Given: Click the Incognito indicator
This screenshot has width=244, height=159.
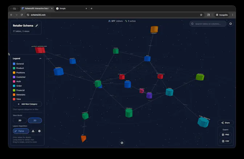Looking at the screenshot, I should pos(222,15).
